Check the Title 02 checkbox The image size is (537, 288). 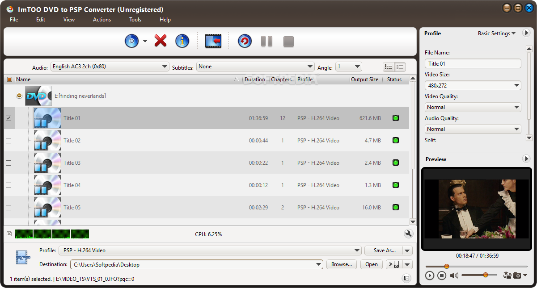(8, 141)
